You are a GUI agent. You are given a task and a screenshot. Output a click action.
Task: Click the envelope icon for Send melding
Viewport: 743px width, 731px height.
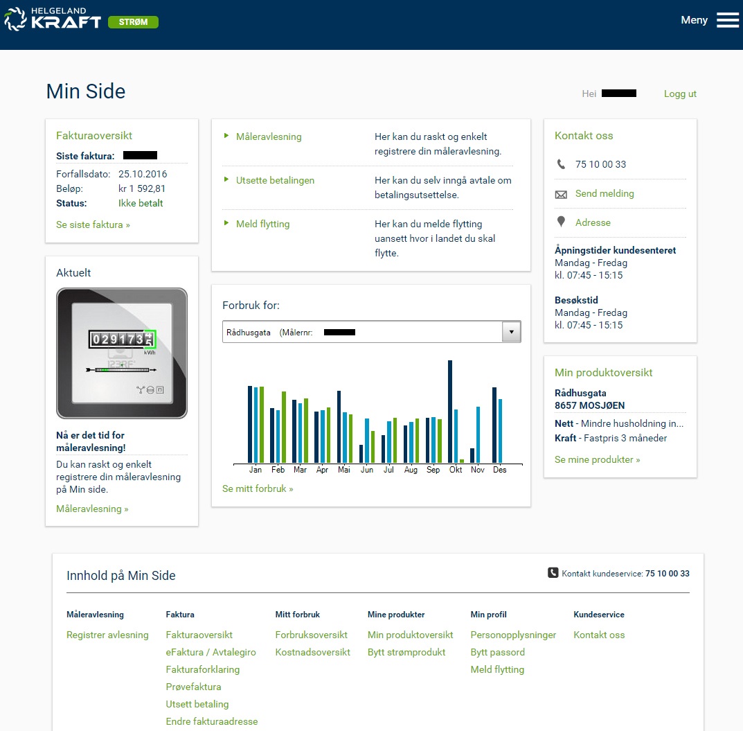(561, 194)
